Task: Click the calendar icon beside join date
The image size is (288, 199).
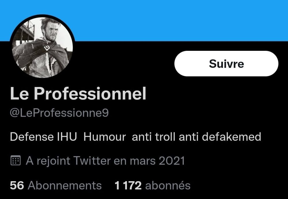Action: click(16, 161)
